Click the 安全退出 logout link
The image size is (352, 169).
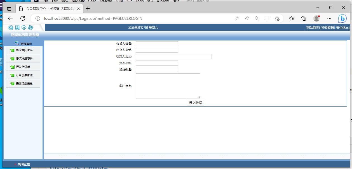(342, 28)
